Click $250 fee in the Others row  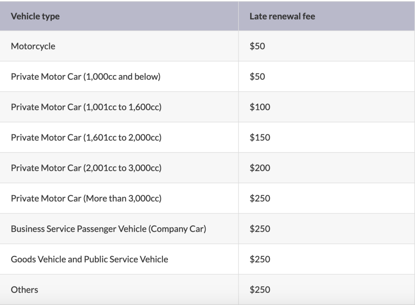(260, 289)
